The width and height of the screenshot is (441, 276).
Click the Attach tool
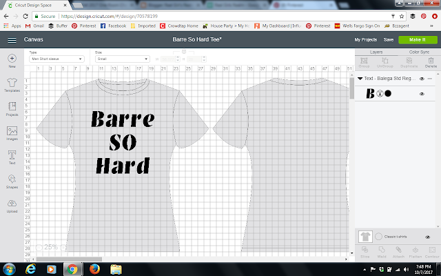[x=398, y=253]
